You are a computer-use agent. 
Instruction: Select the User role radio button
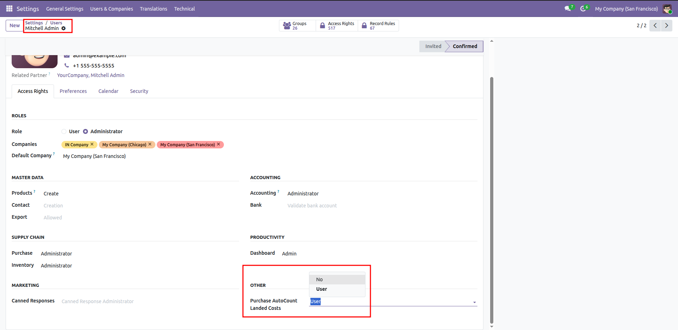(x=64, y=131)
